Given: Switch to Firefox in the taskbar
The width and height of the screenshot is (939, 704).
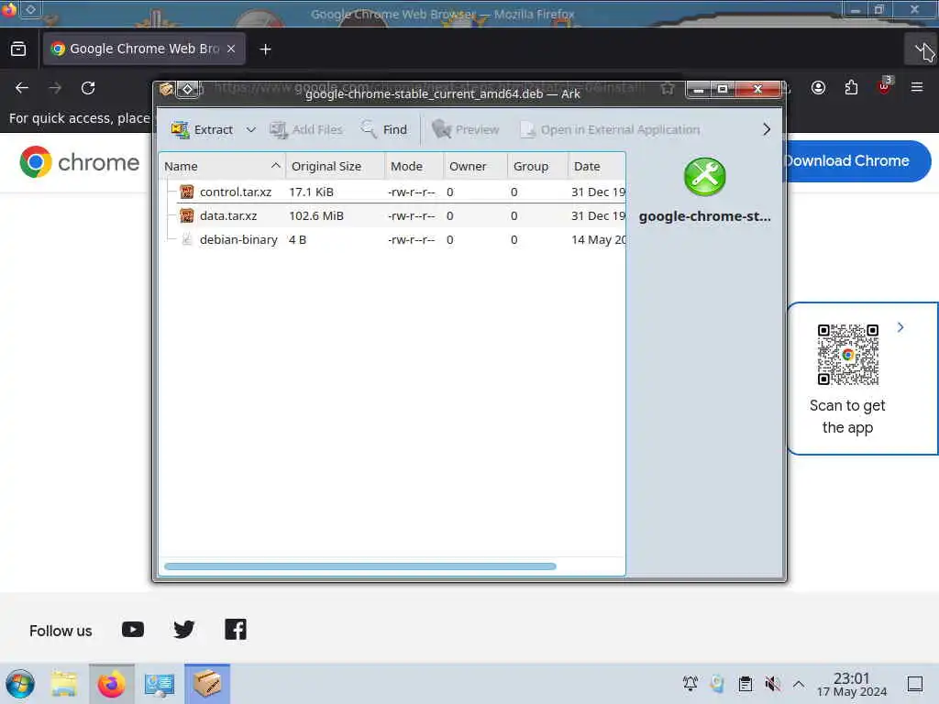Looking at the screenshot, I should (111, 684).
